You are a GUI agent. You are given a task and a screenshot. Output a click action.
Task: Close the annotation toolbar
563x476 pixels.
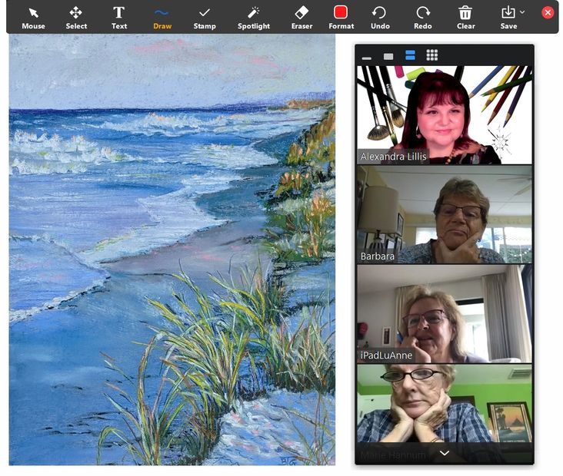click(548, 13)
